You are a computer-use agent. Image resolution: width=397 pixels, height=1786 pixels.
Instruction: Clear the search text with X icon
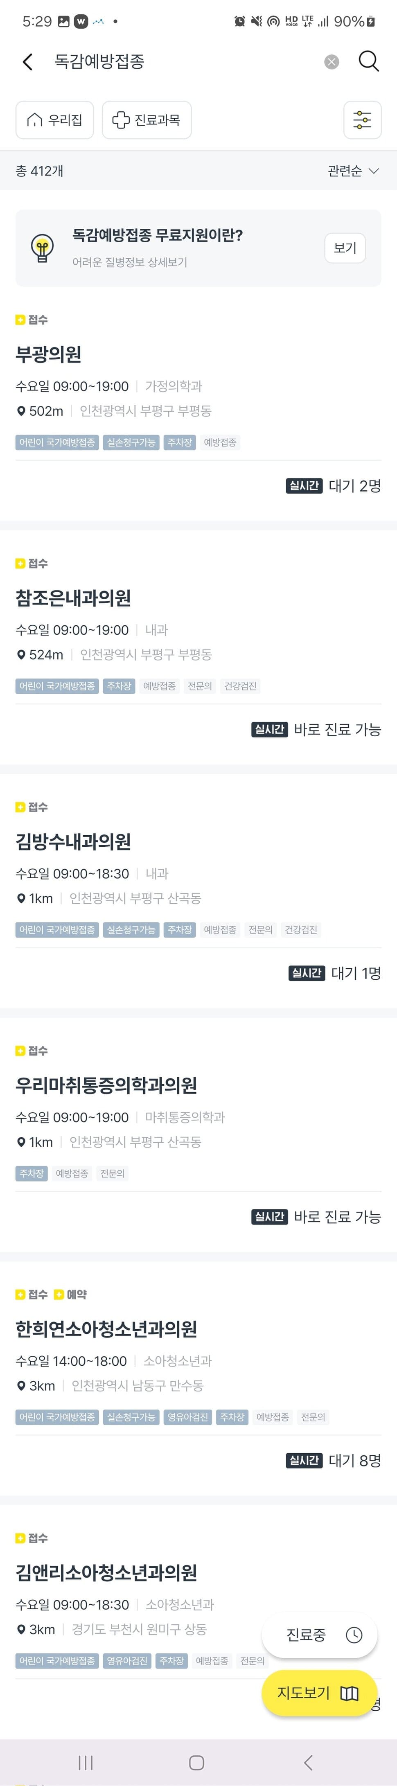pyautogui.click(x=332, y=62)
